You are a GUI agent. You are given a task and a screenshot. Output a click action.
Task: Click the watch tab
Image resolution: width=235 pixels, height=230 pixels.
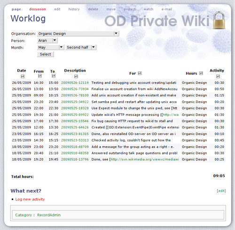pyautogui.click(x=149, y=9)
